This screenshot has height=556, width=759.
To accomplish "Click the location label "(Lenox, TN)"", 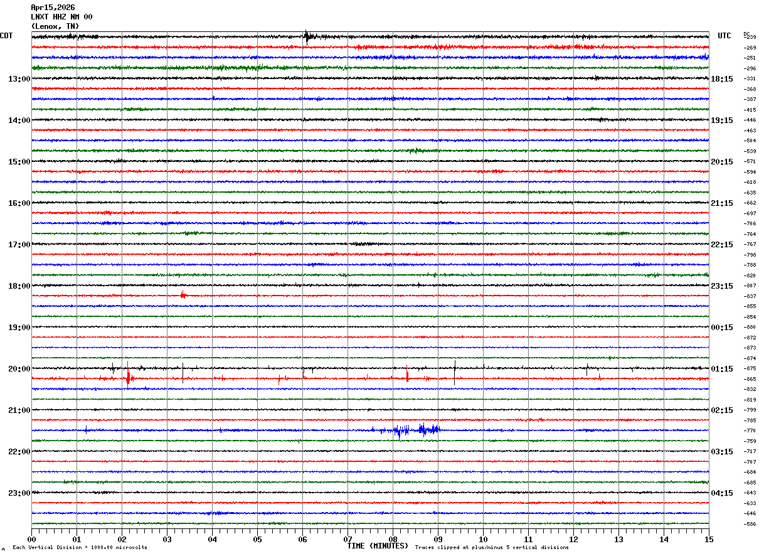I will click(x=55, y=26).
